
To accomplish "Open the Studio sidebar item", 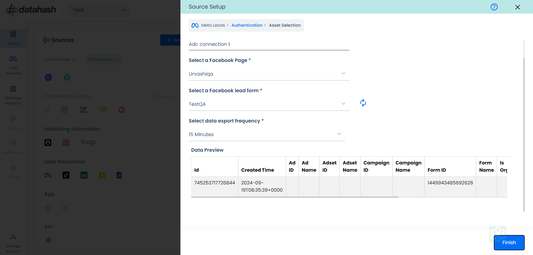I will pos(13,38).
